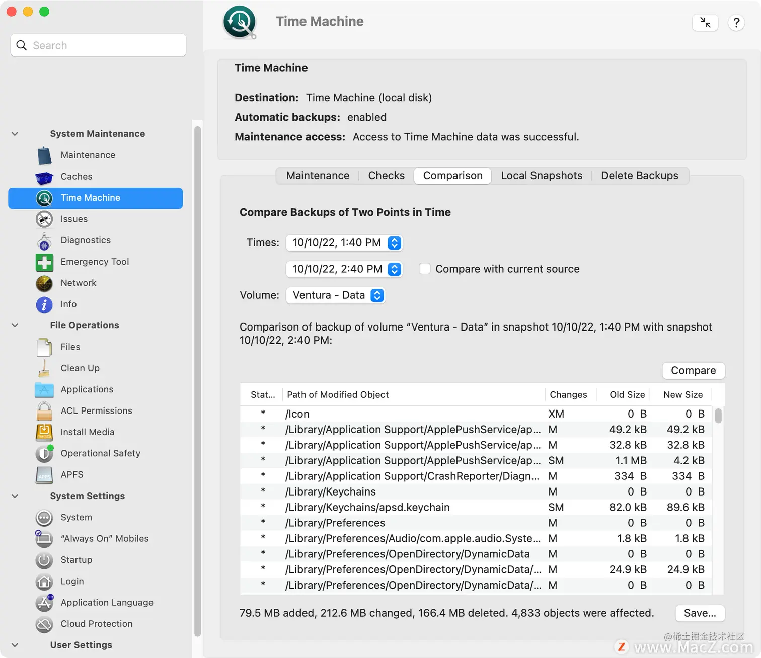This screenshot has height=658, width=761.
Task: Collapse the System Settings section
Action: 15,496
